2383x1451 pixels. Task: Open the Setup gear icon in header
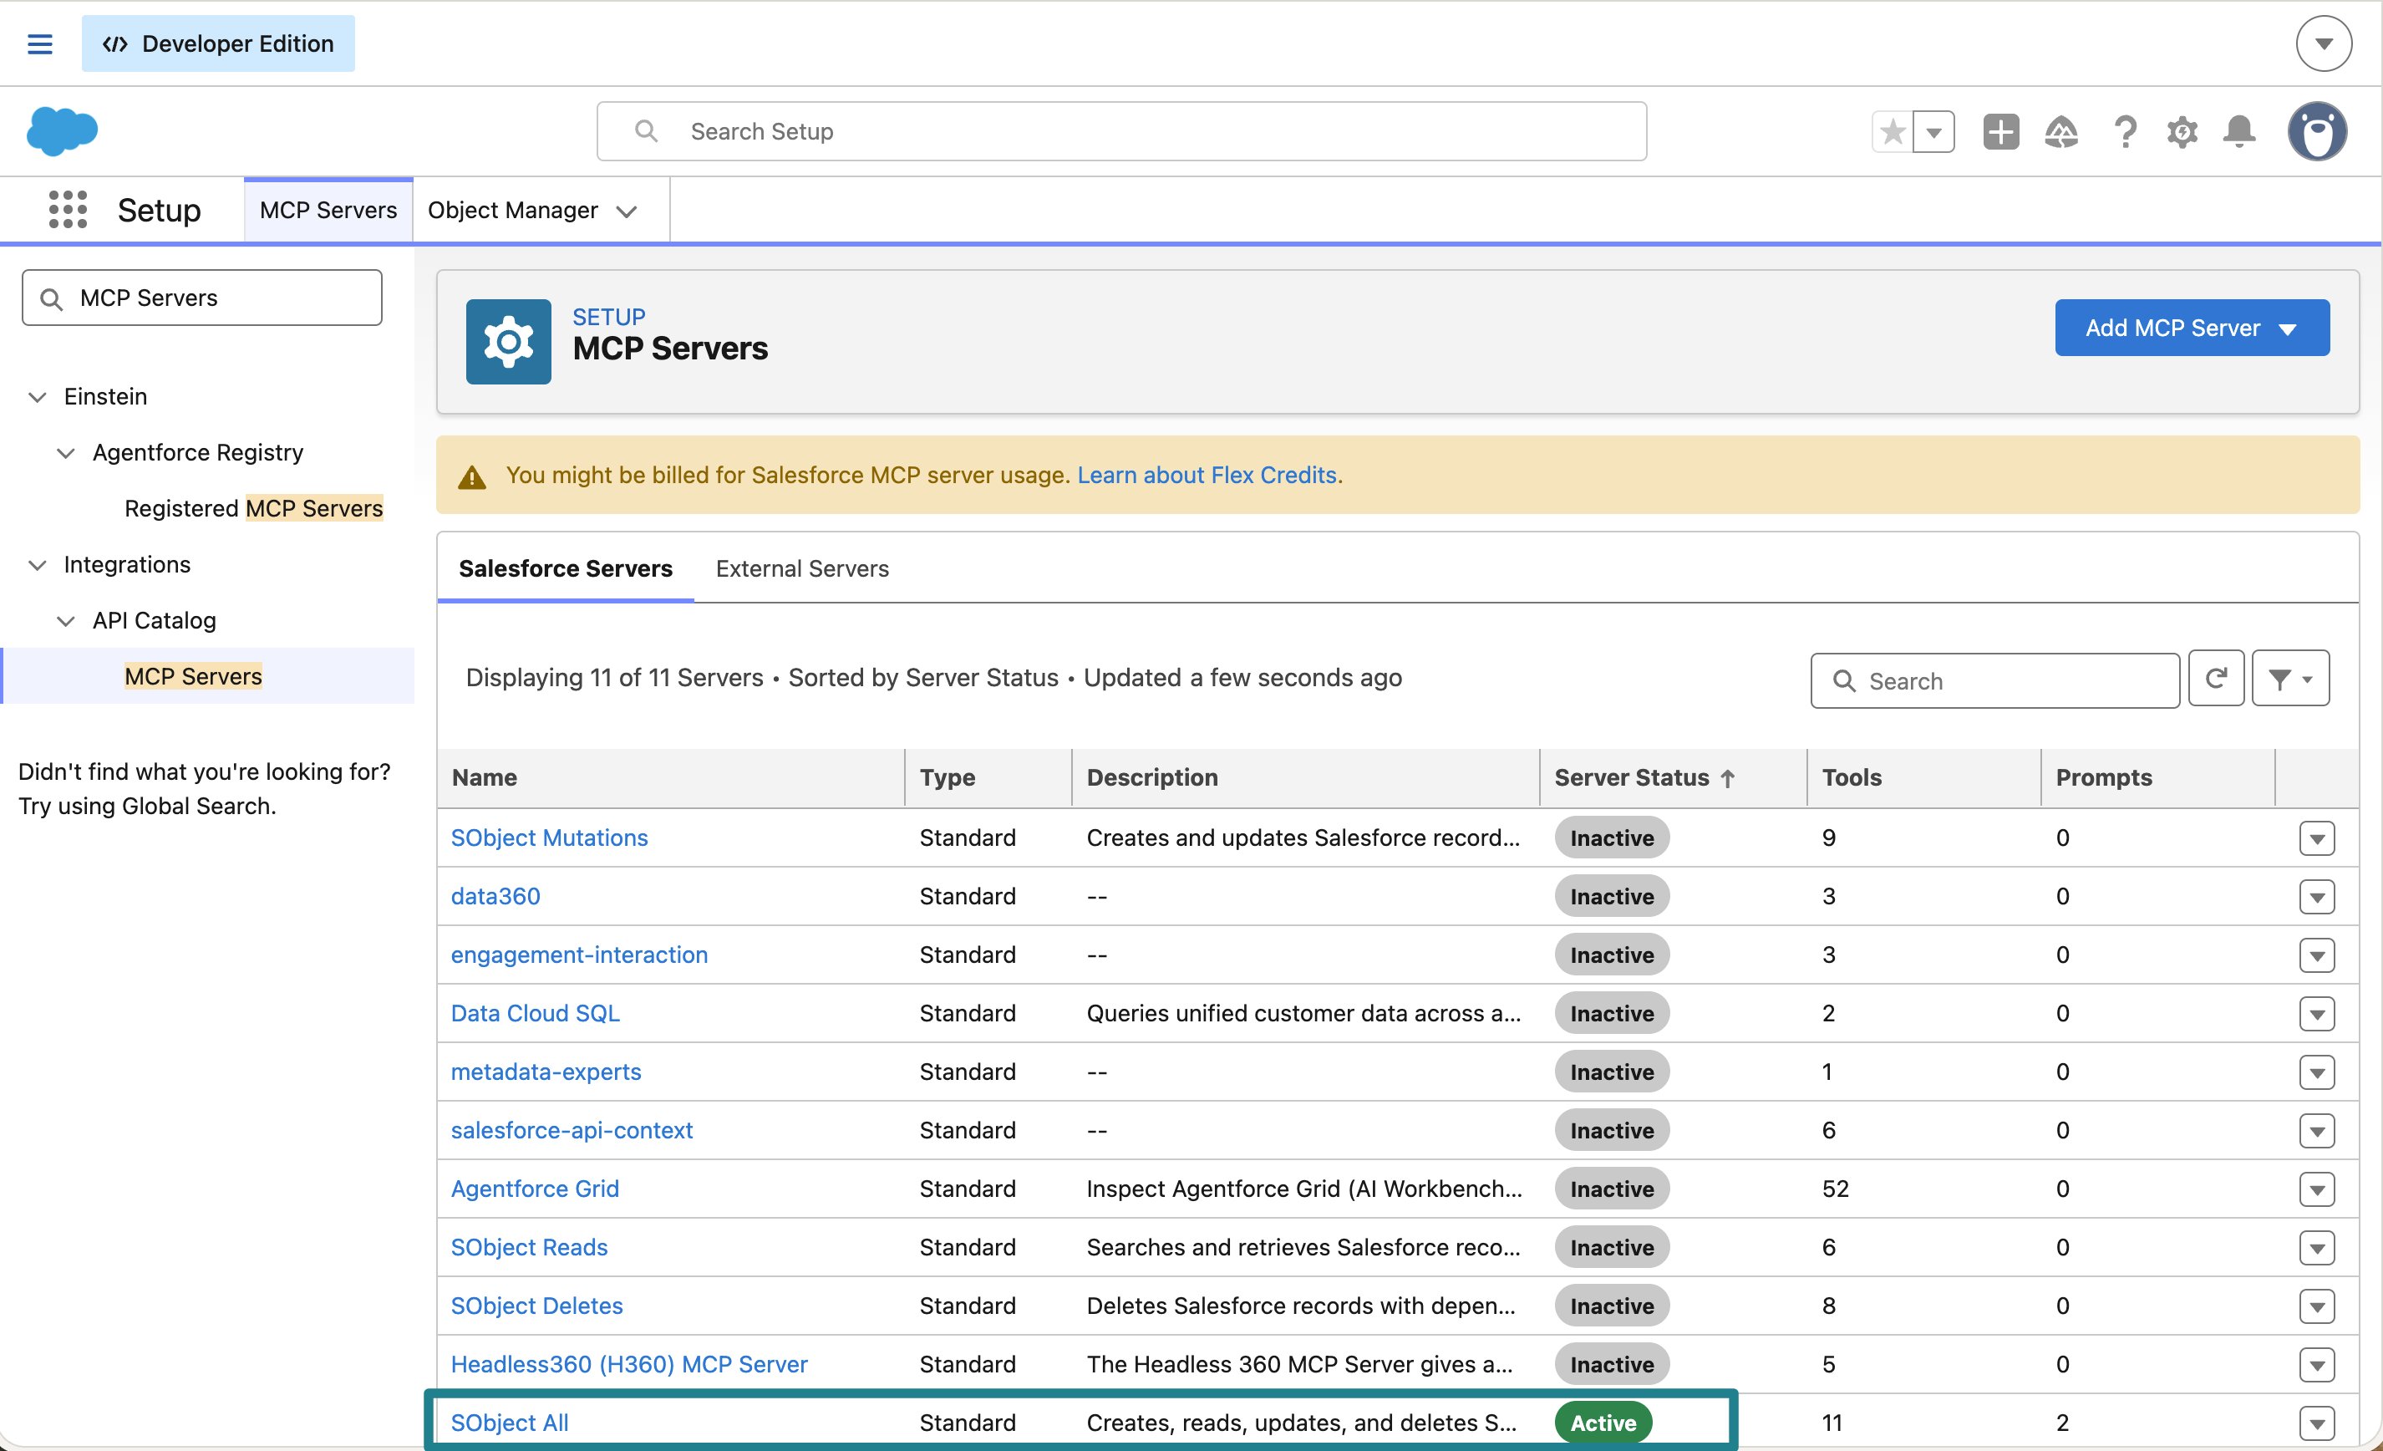[x=2182, y=131]
